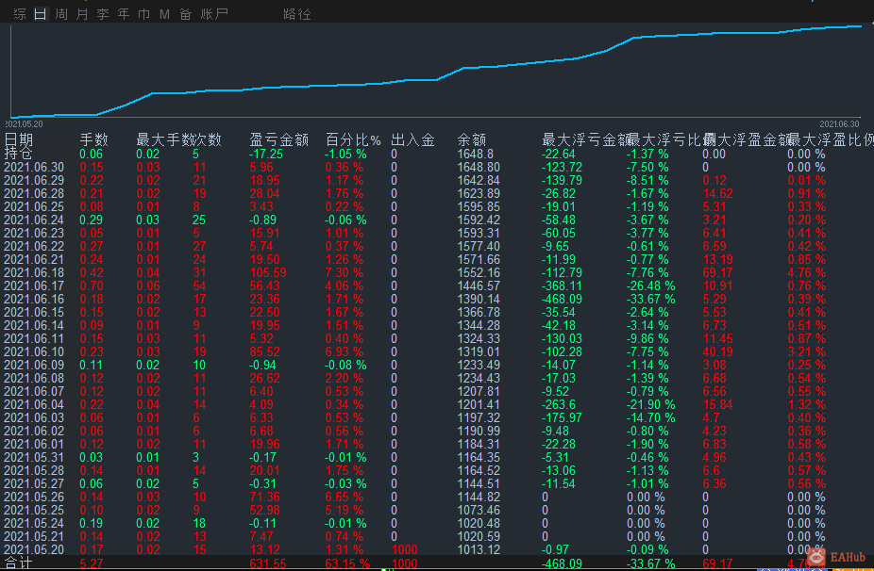
Task: Click the balance value 1233.49
Action: click(479, 365)
